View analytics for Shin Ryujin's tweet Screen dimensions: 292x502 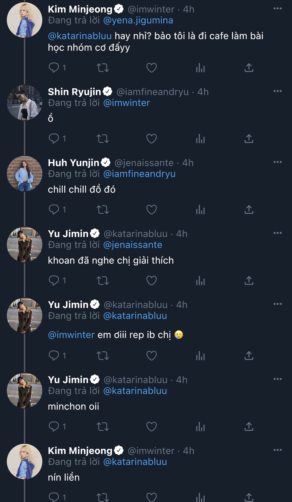[x=200, y=139]
